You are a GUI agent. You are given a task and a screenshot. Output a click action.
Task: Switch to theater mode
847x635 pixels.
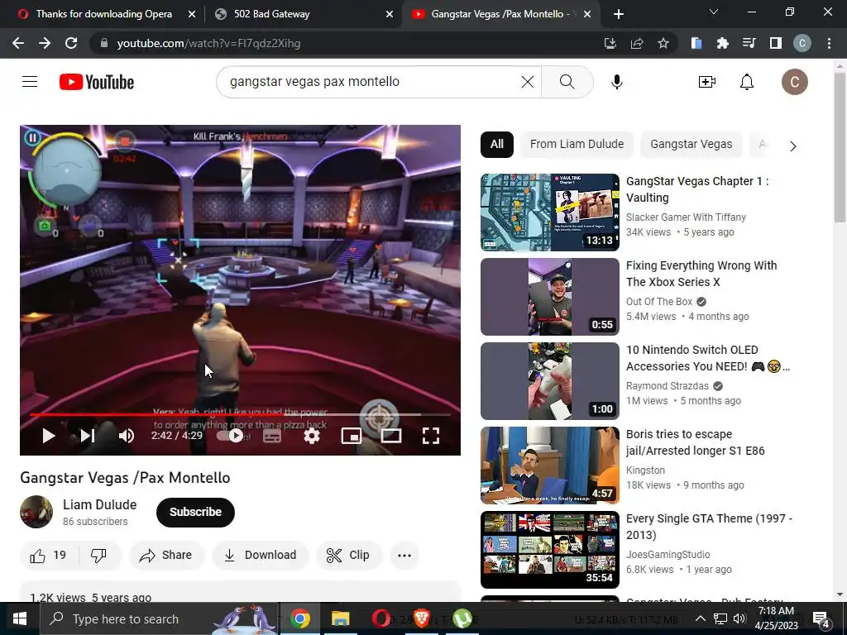pyautogui.click(x=391, y=436)
